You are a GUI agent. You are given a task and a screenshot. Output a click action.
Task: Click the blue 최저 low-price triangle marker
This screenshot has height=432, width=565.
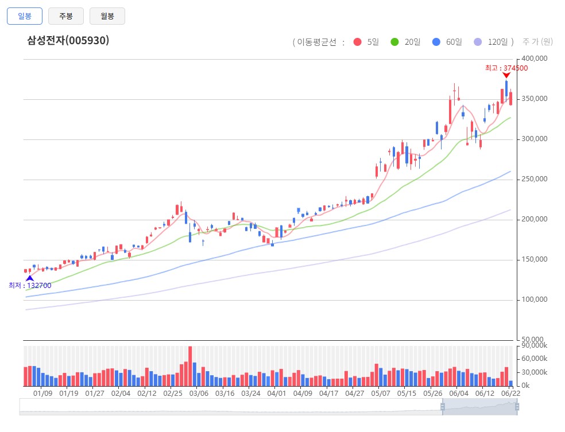[x=30, y=278]
